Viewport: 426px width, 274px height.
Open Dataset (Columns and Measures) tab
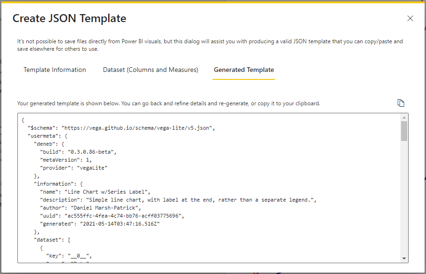tap(150, 70)
